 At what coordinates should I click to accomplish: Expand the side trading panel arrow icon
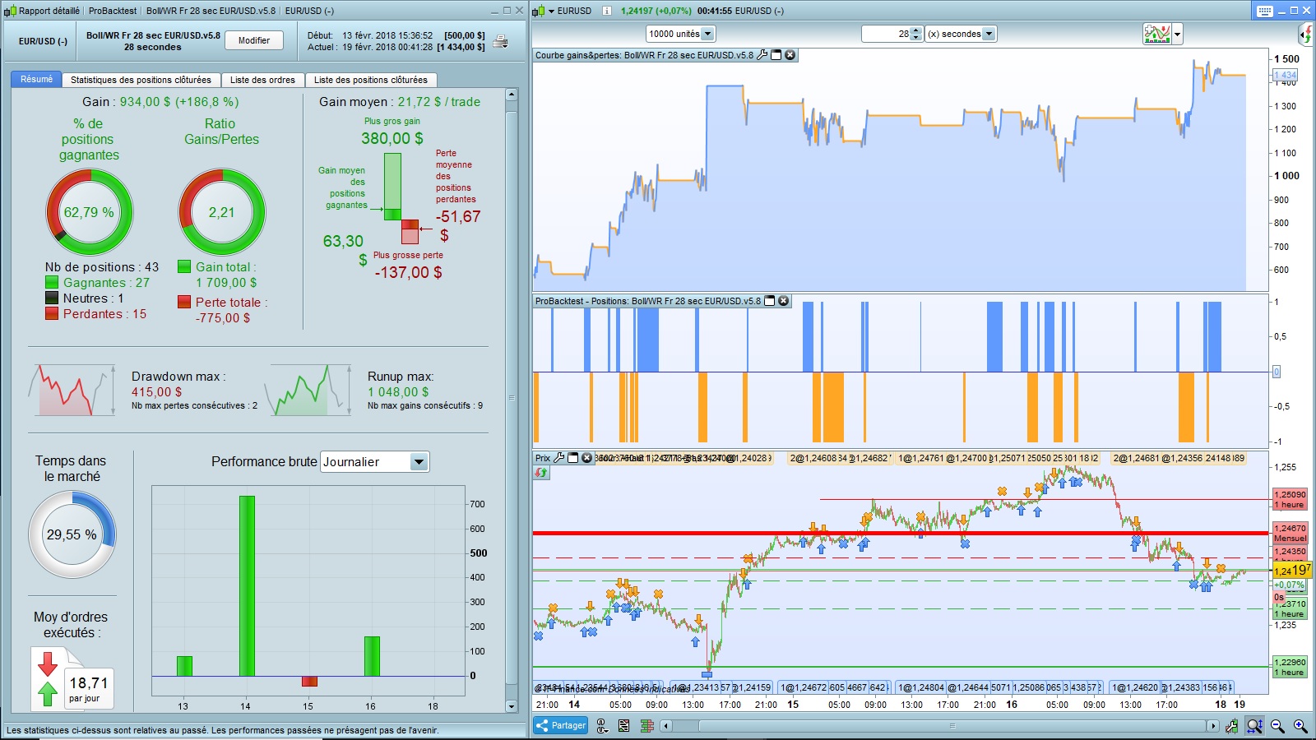coord(1306,34)
